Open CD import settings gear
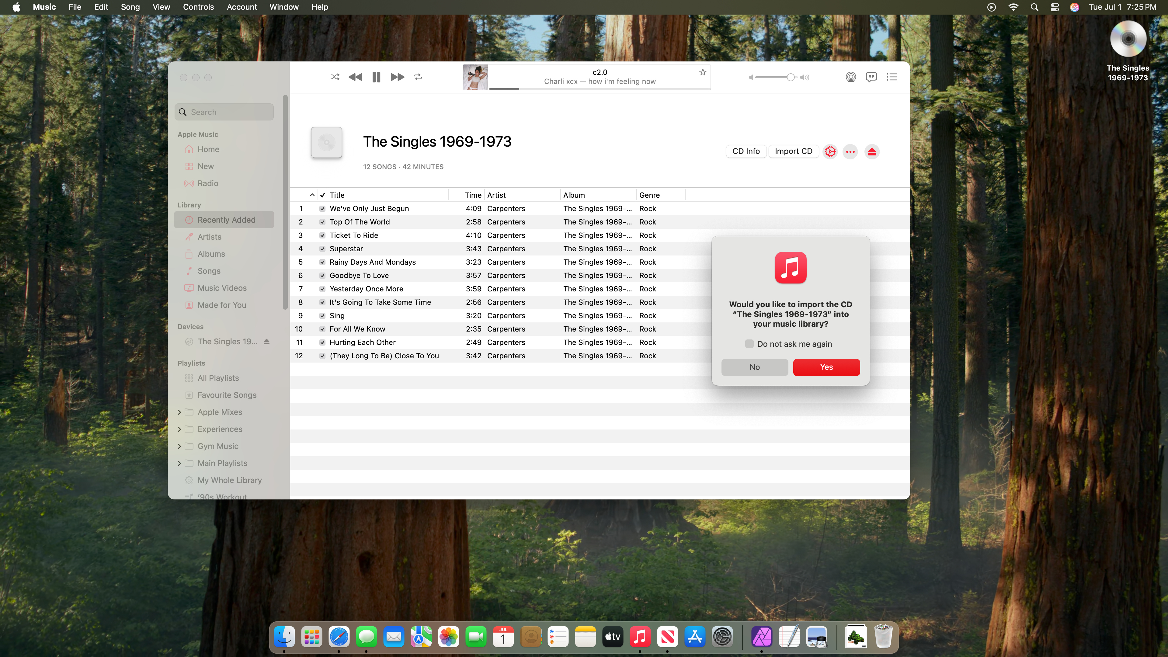 [x=830, y=151]
